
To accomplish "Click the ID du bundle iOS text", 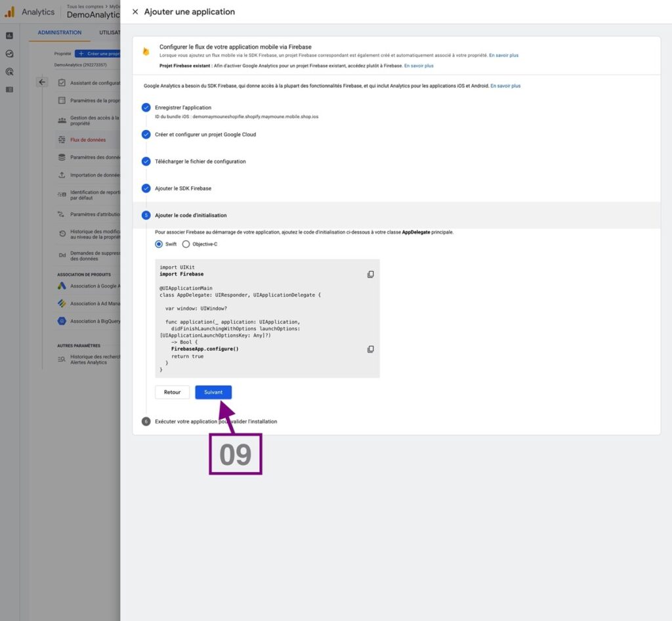I will pos(236,117).
